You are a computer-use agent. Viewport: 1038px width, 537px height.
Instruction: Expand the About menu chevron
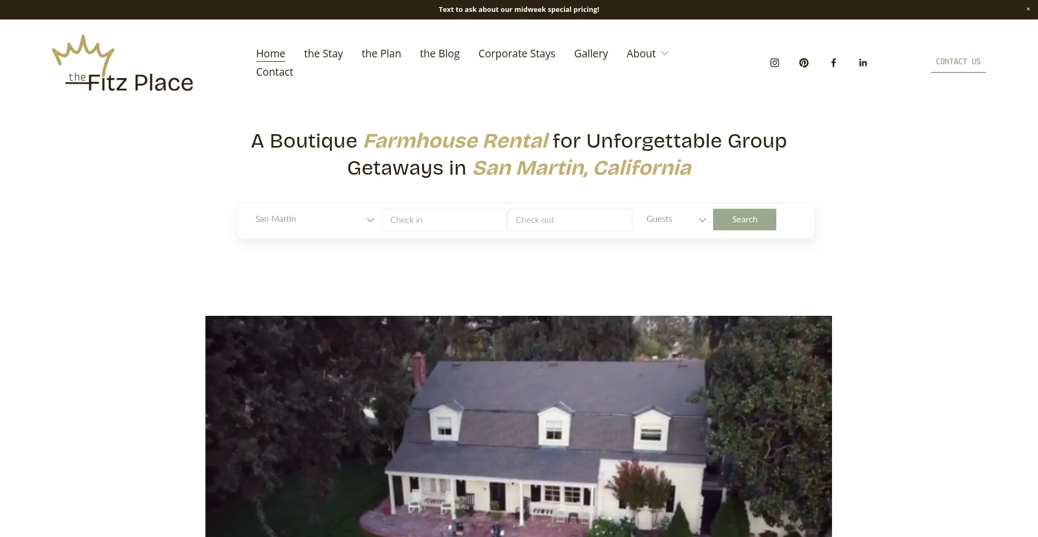click(665, 54)
